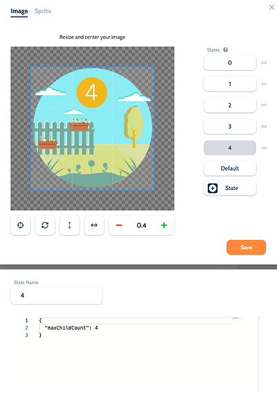Grab the reorder handle next to state 0
Viewport: 277px width, 409px height.
tap(264, 62)
